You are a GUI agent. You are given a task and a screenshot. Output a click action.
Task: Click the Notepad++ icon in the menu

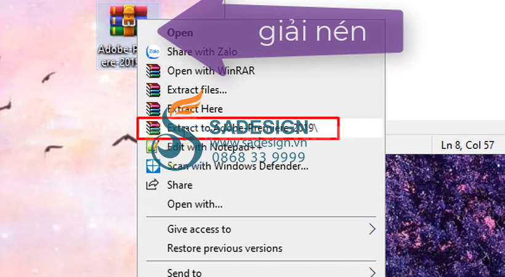[x=152, y=147]
